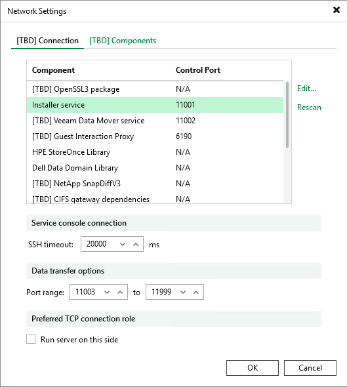
Task: Click the Rescan link
Action: pyautogui.click(x=309, y=108)
